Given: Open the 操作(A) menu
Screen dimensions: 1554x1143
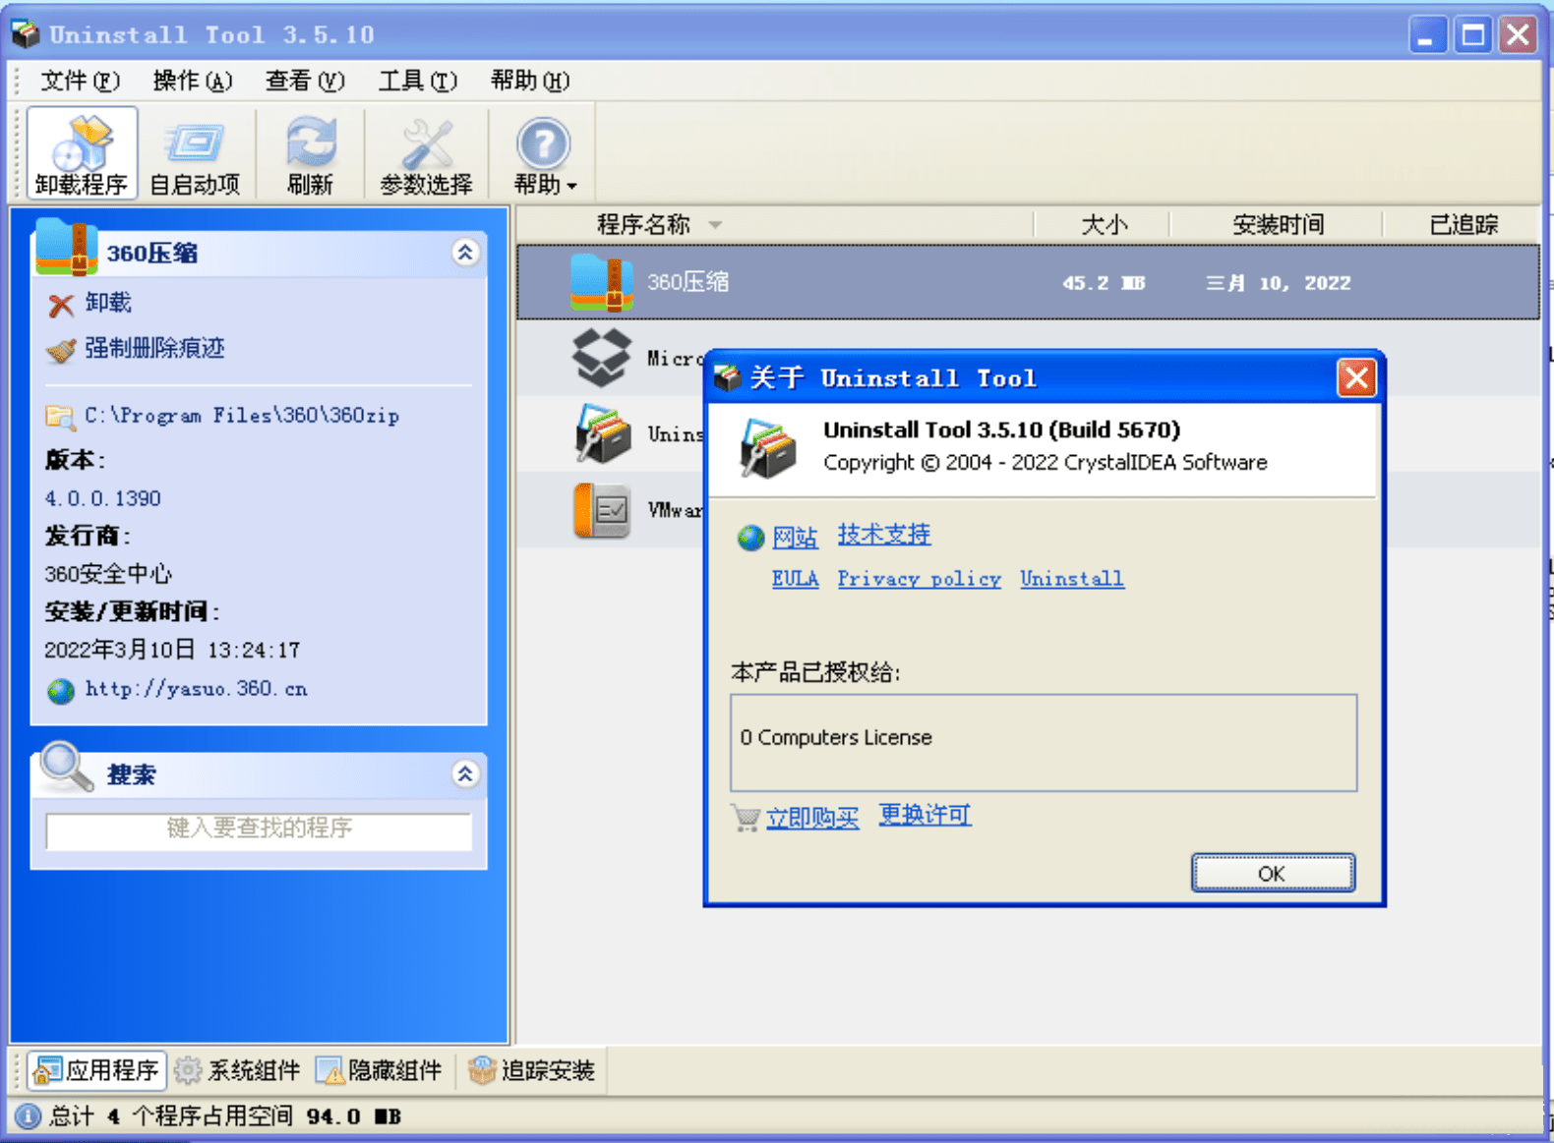Looking at the screenshot, I should 193,81.
